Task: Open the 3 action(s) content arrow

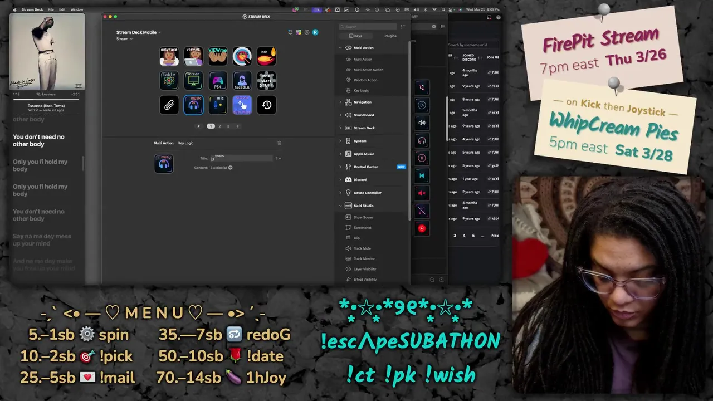Action: coord(230,168)
